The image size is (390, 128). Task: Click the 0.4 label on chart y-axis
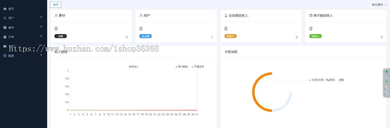point(67,94)
